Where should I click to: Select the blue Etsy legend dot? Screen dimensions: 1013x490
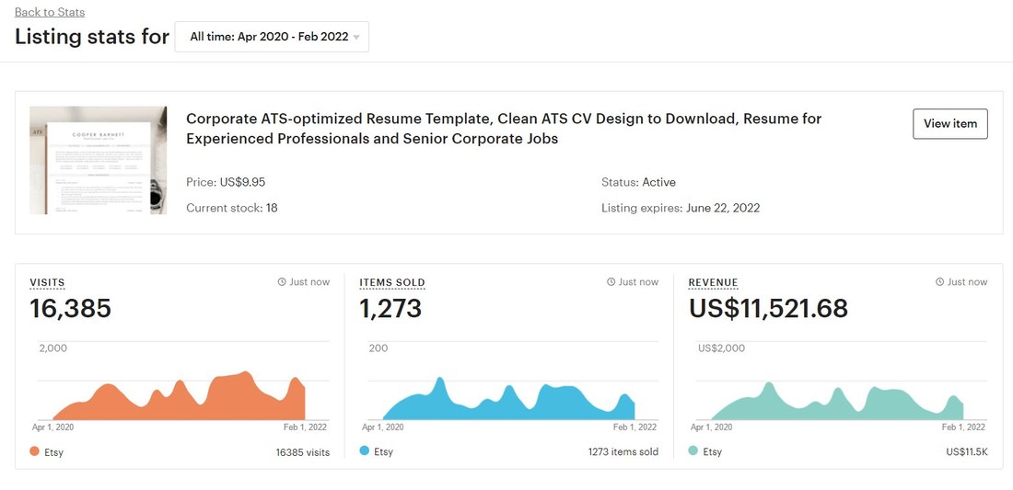(x=365, y=451)
